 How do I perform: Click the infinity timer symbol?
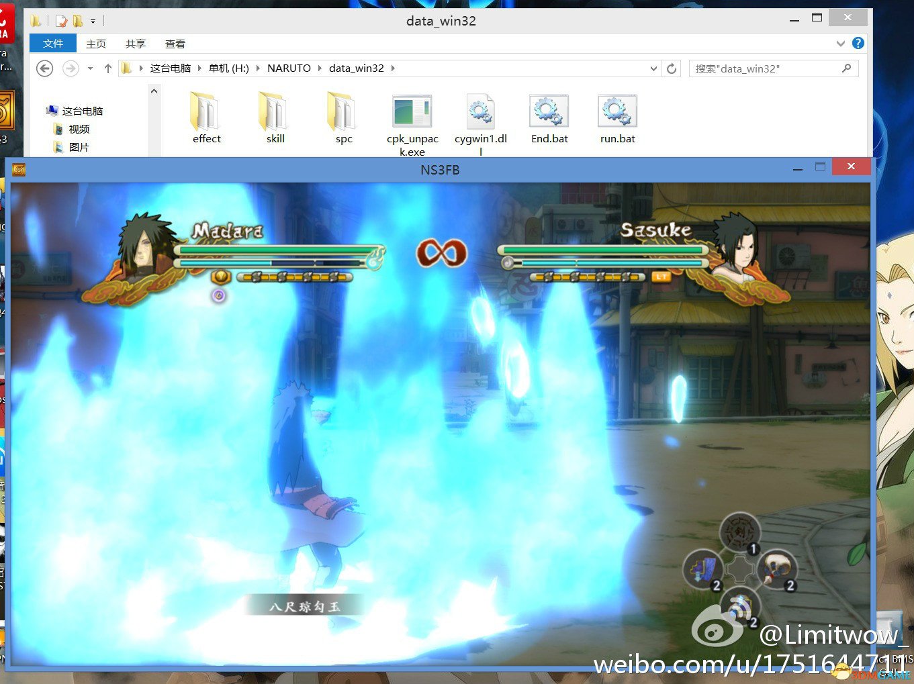pyautogui.click(x=441, y=253)
